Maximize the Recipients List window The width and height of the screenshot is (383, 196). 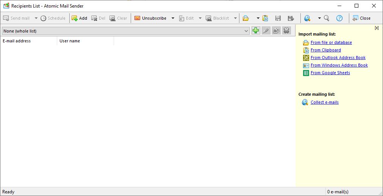pyautogui.click(x=356, y=6)
